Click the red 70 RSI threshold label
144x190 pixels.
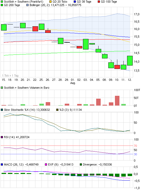point(135,146)
